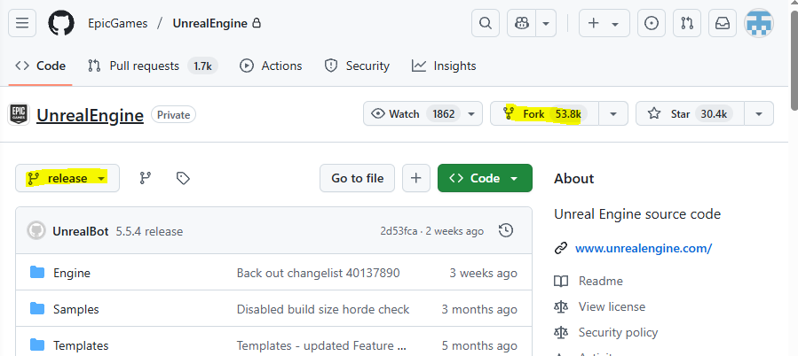
Task: Click the Readme book icon
Action: pyautogui.click(x=561, y=281)
